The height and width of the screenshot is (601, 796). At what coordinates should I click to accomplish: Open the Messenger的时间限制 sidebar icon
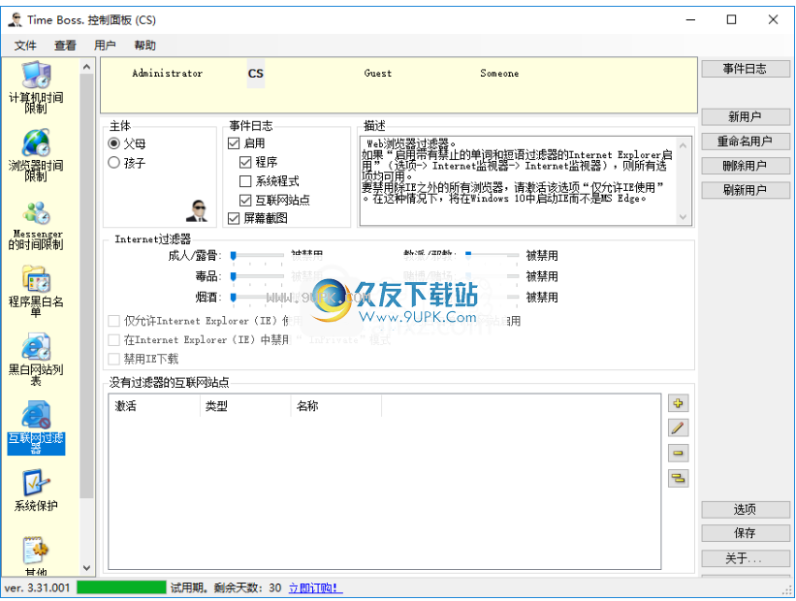pyautogui.click(x=36, y=225)
